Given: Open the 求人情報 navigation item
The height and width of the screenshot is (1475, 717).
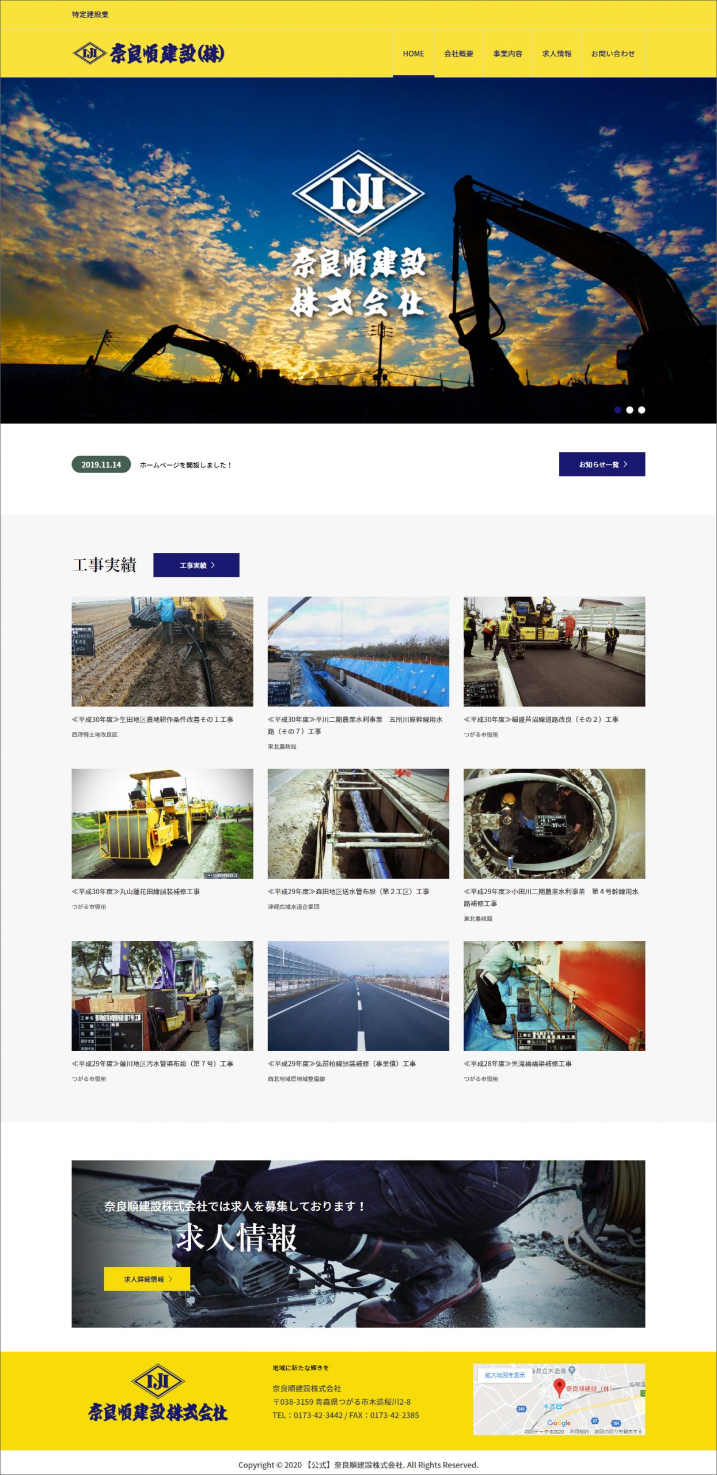Looking at the screenshot, I should coord(556,54).
